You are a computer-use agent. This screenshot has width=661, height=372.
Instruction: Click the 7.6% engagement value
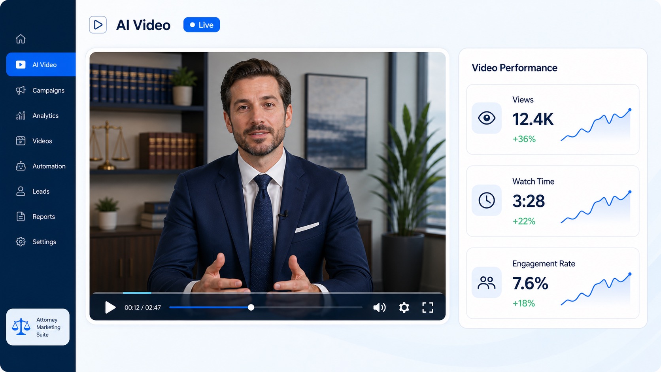click(530, 283)
